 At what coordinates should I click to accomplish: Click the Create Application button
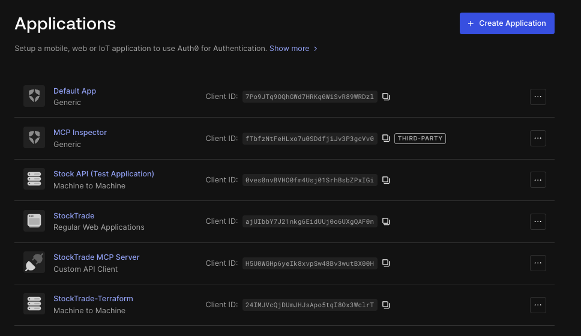pyautogui.click(x=507, y=23)
